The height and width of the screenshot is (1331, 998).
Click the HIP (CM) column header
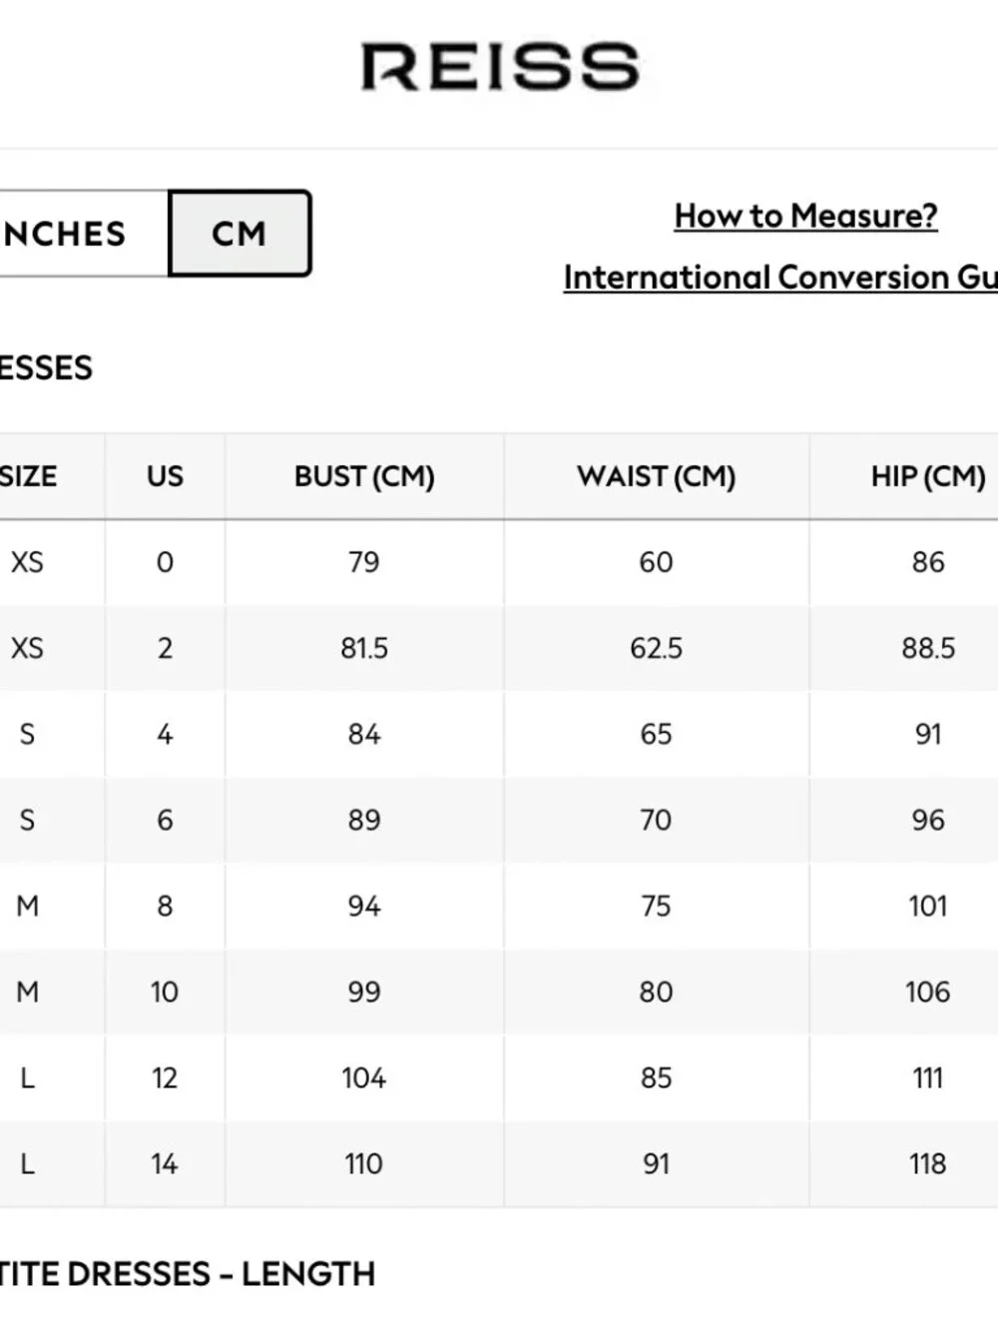click(x=927, y=476)
